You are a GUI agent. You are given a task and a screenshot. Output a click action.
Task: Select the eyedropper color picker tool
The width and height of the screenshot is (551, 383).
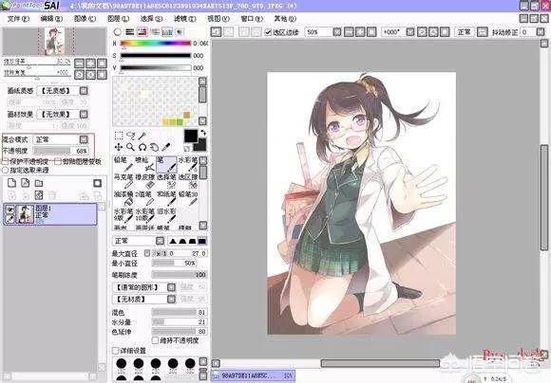coord(165,147)
